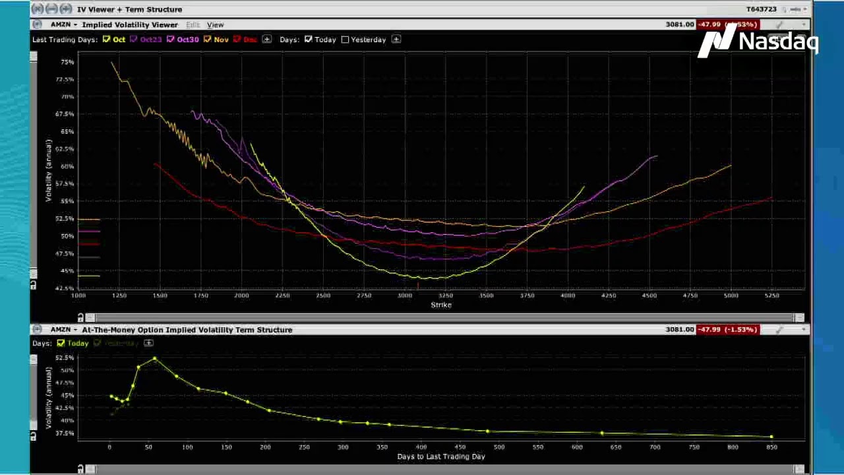The image size is (844, 475).
Task: Click Days to Last Trading Day axis label
Action: [x=441, y=457]
